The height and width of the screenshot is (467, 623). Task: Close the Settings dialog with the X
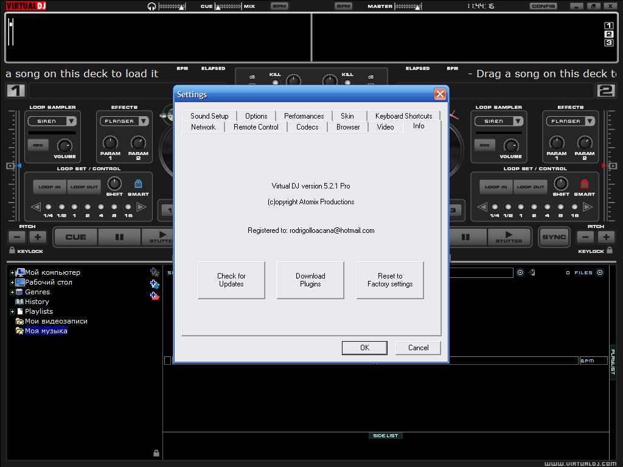coord(440,94)
